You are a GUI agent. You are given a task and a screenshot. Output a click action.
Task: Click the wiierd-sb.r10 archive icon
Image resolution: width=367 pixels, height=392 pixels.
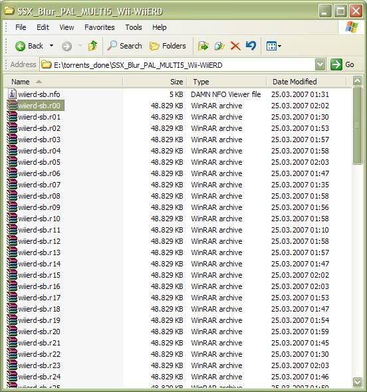(12, 218)
